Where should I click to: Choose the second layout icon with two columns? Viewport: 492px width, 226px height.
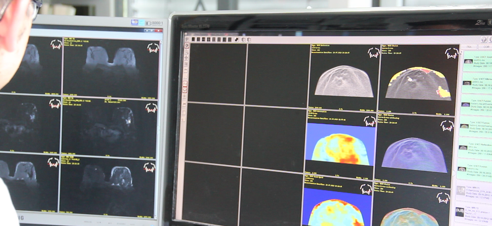pyautogui.click(x=198, y=39)
